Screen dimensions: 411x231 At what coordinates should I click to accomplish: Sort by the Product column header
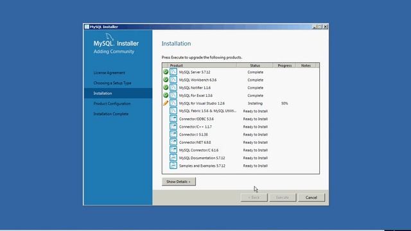202,65
